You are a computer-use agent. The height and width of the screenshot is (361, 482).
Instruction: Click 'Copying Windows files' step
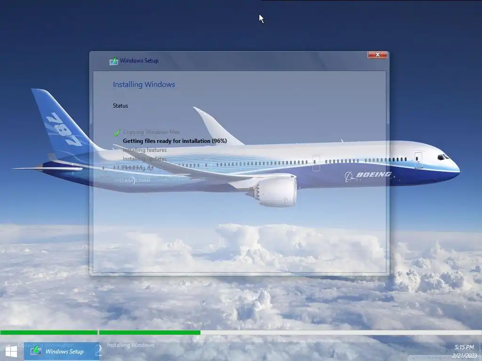(151, 132)
